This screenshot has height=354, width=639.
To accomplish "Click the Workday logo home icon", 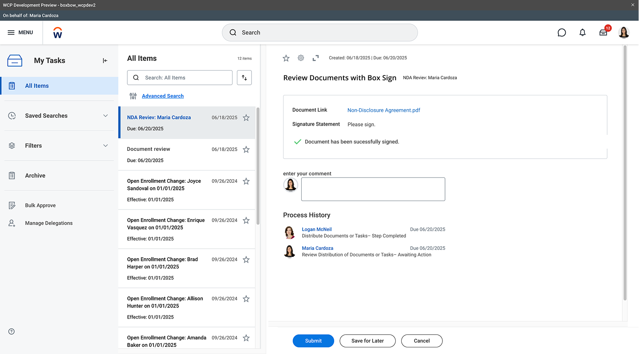I will click(x=57, y=33).
